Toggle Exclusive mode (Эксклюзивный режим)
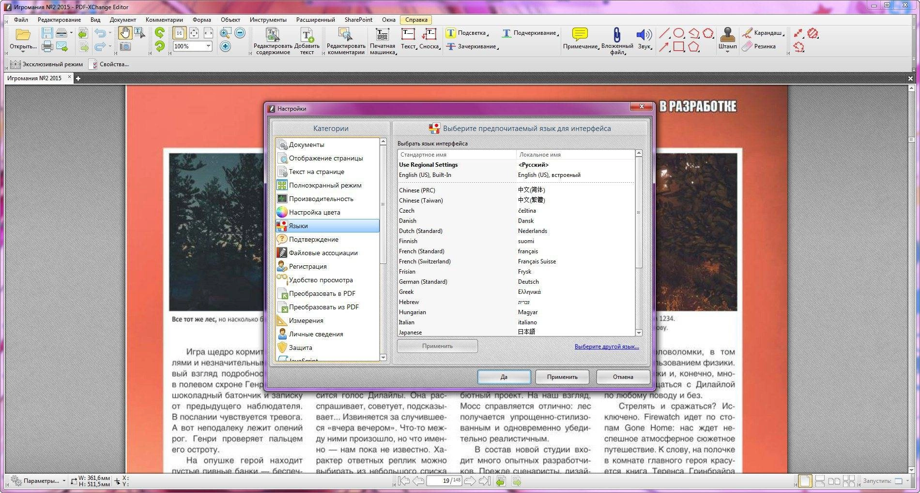Screen dimensions: 920x493 46,64
